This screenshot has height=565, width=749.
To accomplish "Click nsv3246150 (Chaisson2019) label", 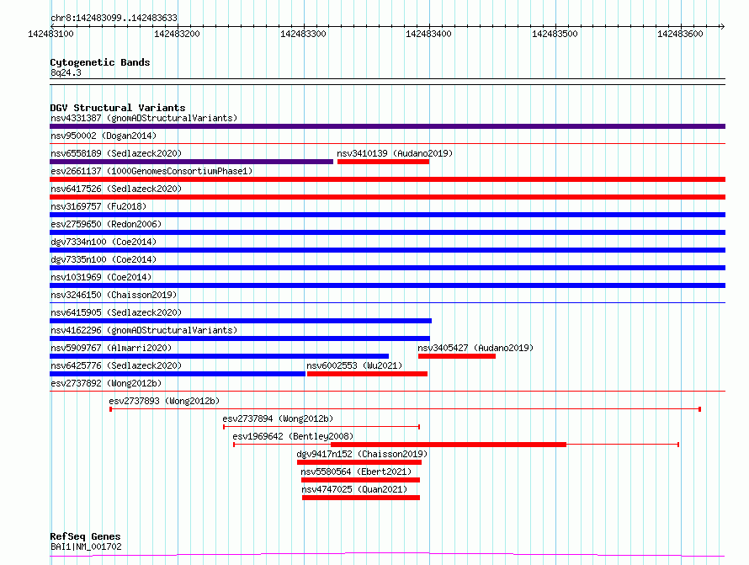I will pos(114,295).
